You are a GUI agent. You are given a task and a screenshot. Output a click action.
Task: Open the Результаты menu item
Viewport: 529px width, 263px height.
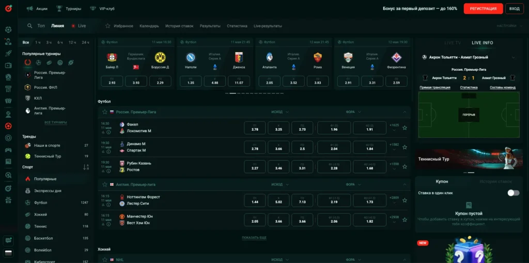coord(210,26)
